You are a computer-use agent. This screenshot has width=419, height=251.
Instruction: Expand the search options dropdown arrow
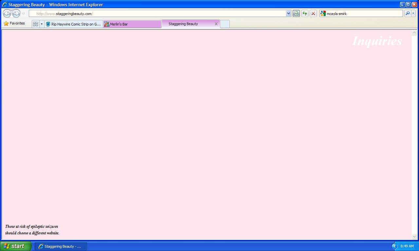point(413,13)
